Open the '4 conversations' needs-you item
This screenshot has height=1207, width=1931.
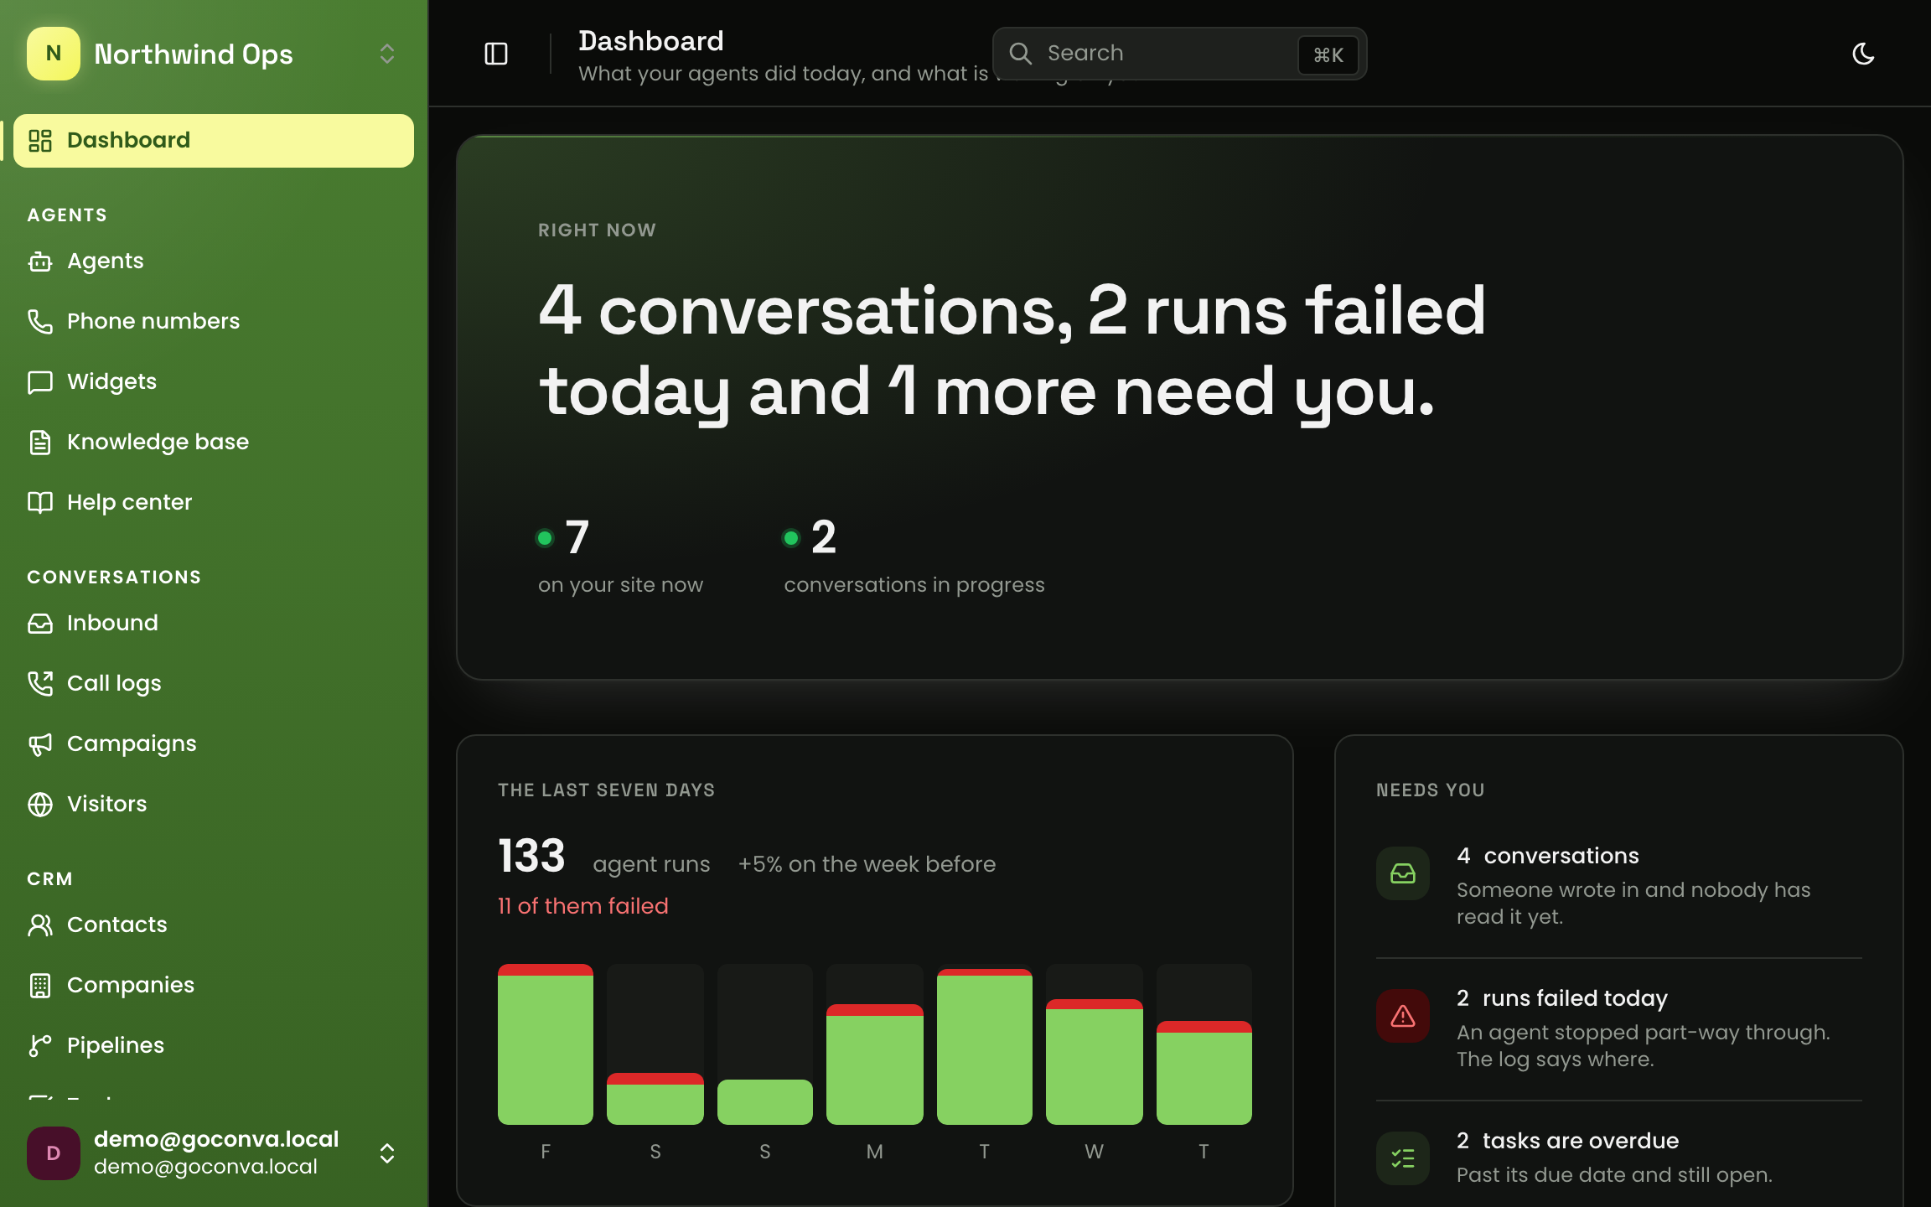pos(1619,886)
